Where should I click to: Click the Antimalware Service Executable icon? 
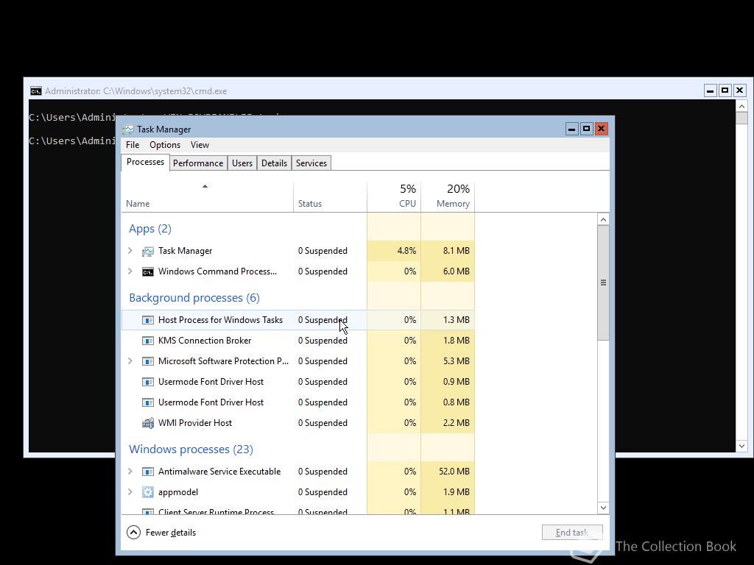(147, 471)
